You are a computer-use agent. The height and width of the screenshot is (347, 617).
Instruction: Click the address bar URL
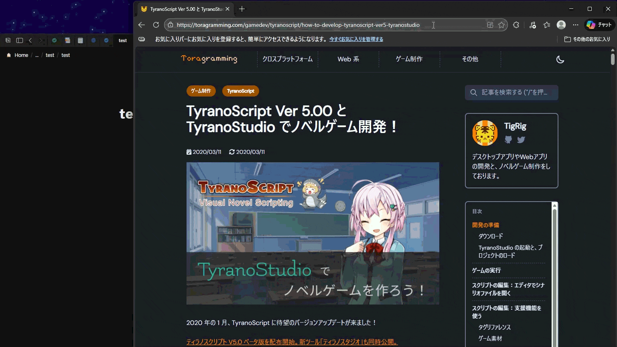pyautogui.click(x=298, y=25)
